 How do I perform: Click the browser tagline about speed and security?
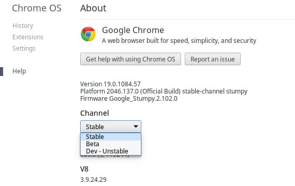tap(179, 41)
